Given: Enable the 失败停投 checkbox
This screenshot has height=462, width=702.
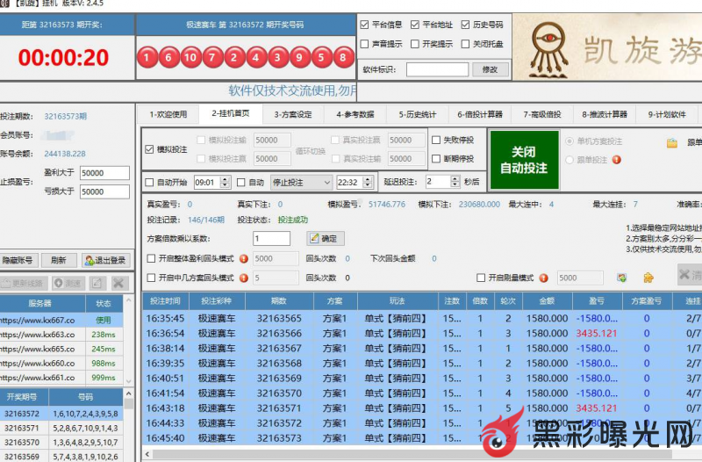Looking at the screenshot, I should (436, 140).
